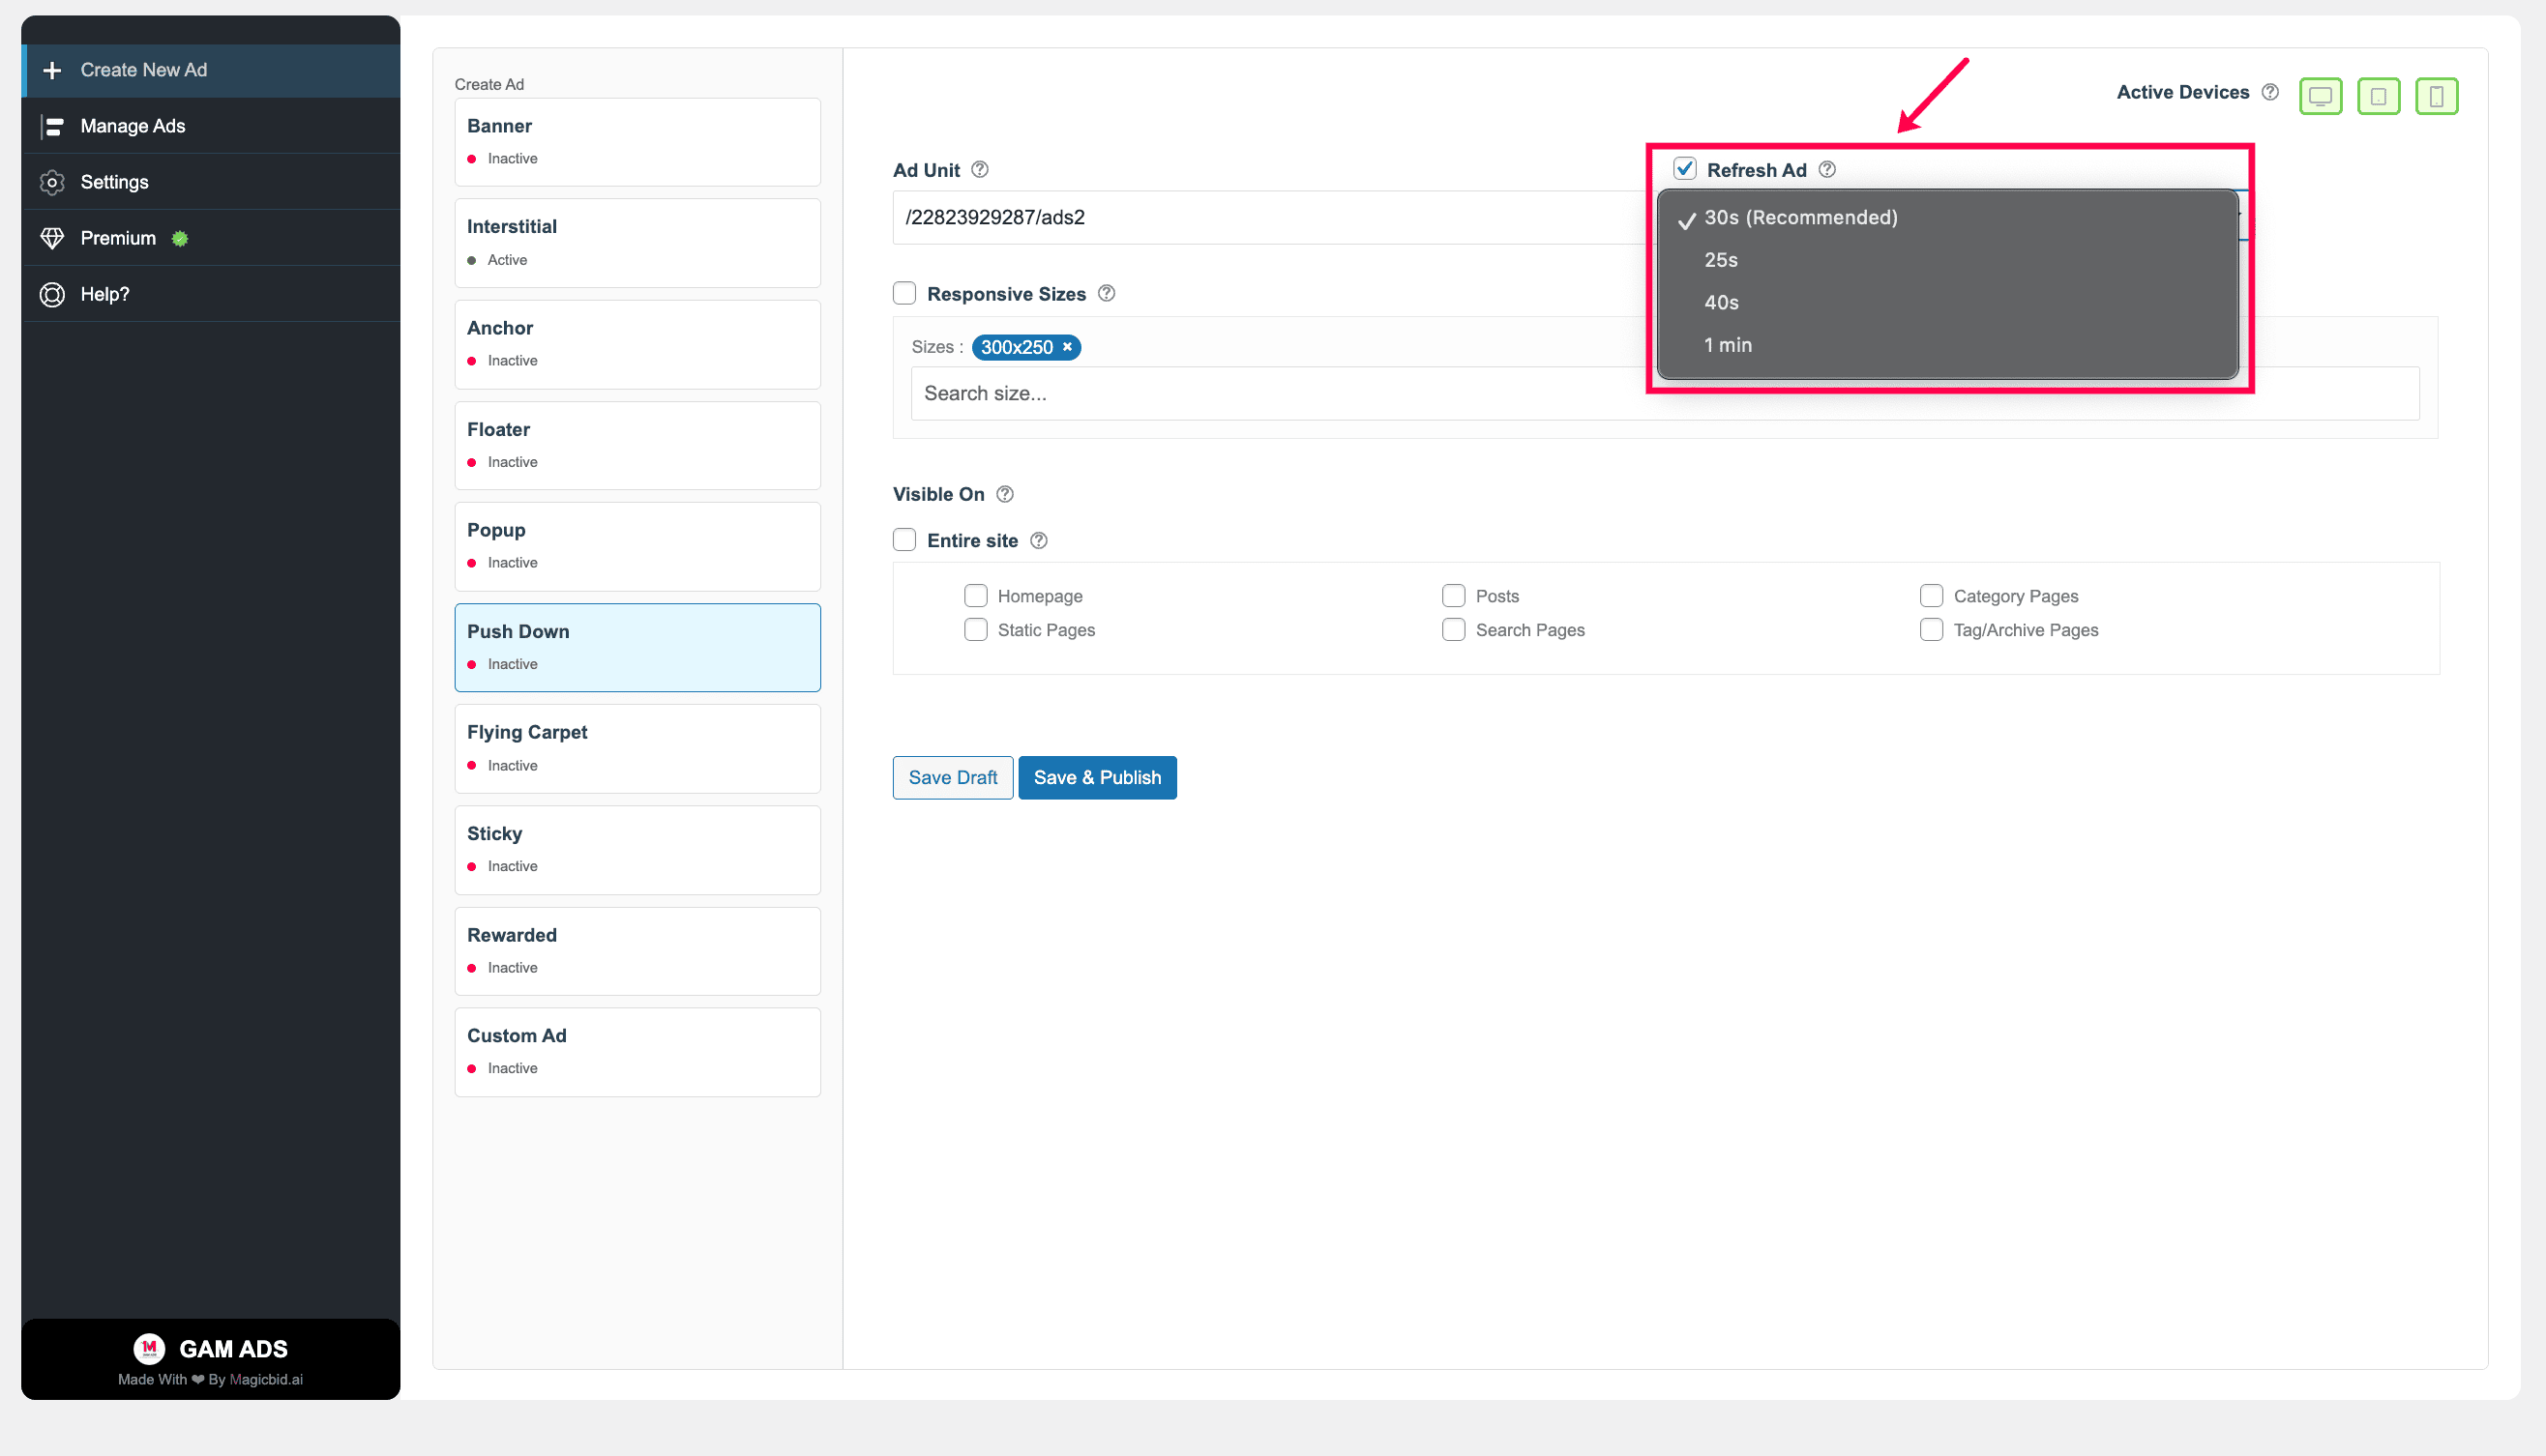This screenshot has height=1456, width=2546.
Task: Click the GAM ADS logo icon
Action: pyautogui.click(x=149, y=1348)
